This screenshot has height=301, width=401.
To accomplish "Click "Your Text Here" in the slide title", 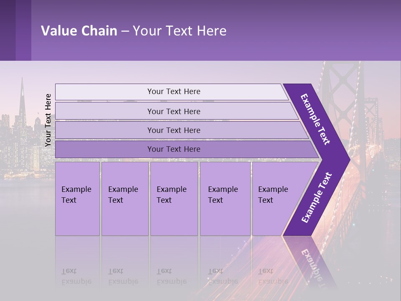I will [180, 31].
